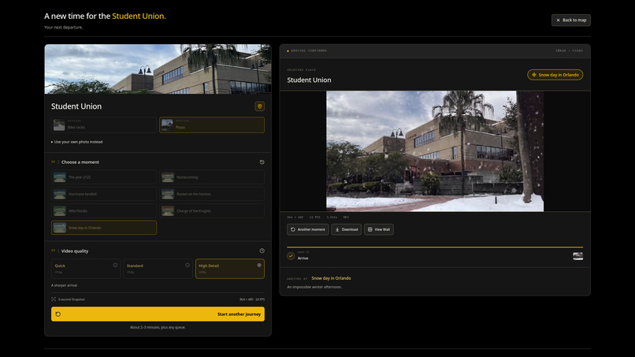635x357 pixels.
Task: Click the 'Start another journey' button
Action: pos(158,314)
